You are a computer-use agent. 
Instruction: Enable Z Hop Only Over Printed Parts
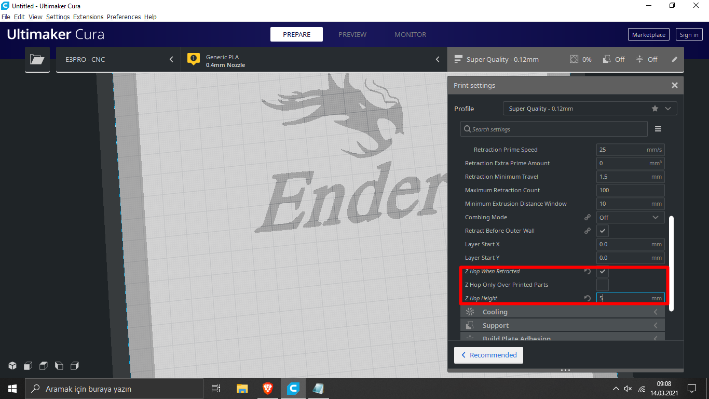(603, 285)
